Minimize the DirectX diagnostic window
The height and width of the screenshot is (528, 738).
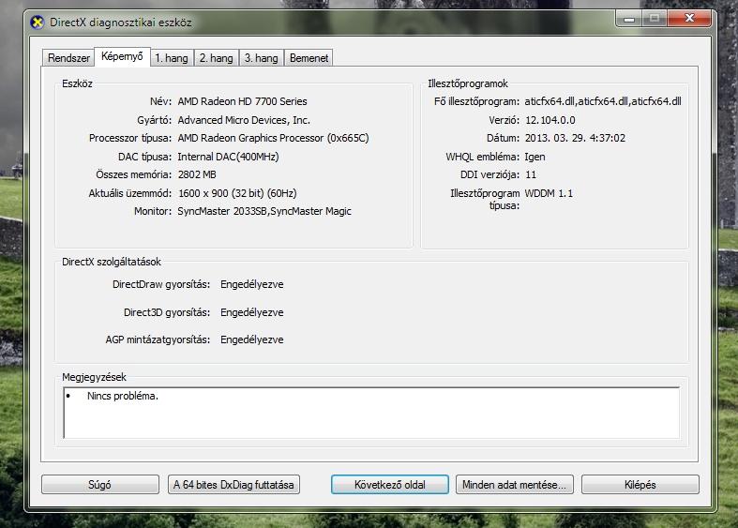click(x=629, y=19)
